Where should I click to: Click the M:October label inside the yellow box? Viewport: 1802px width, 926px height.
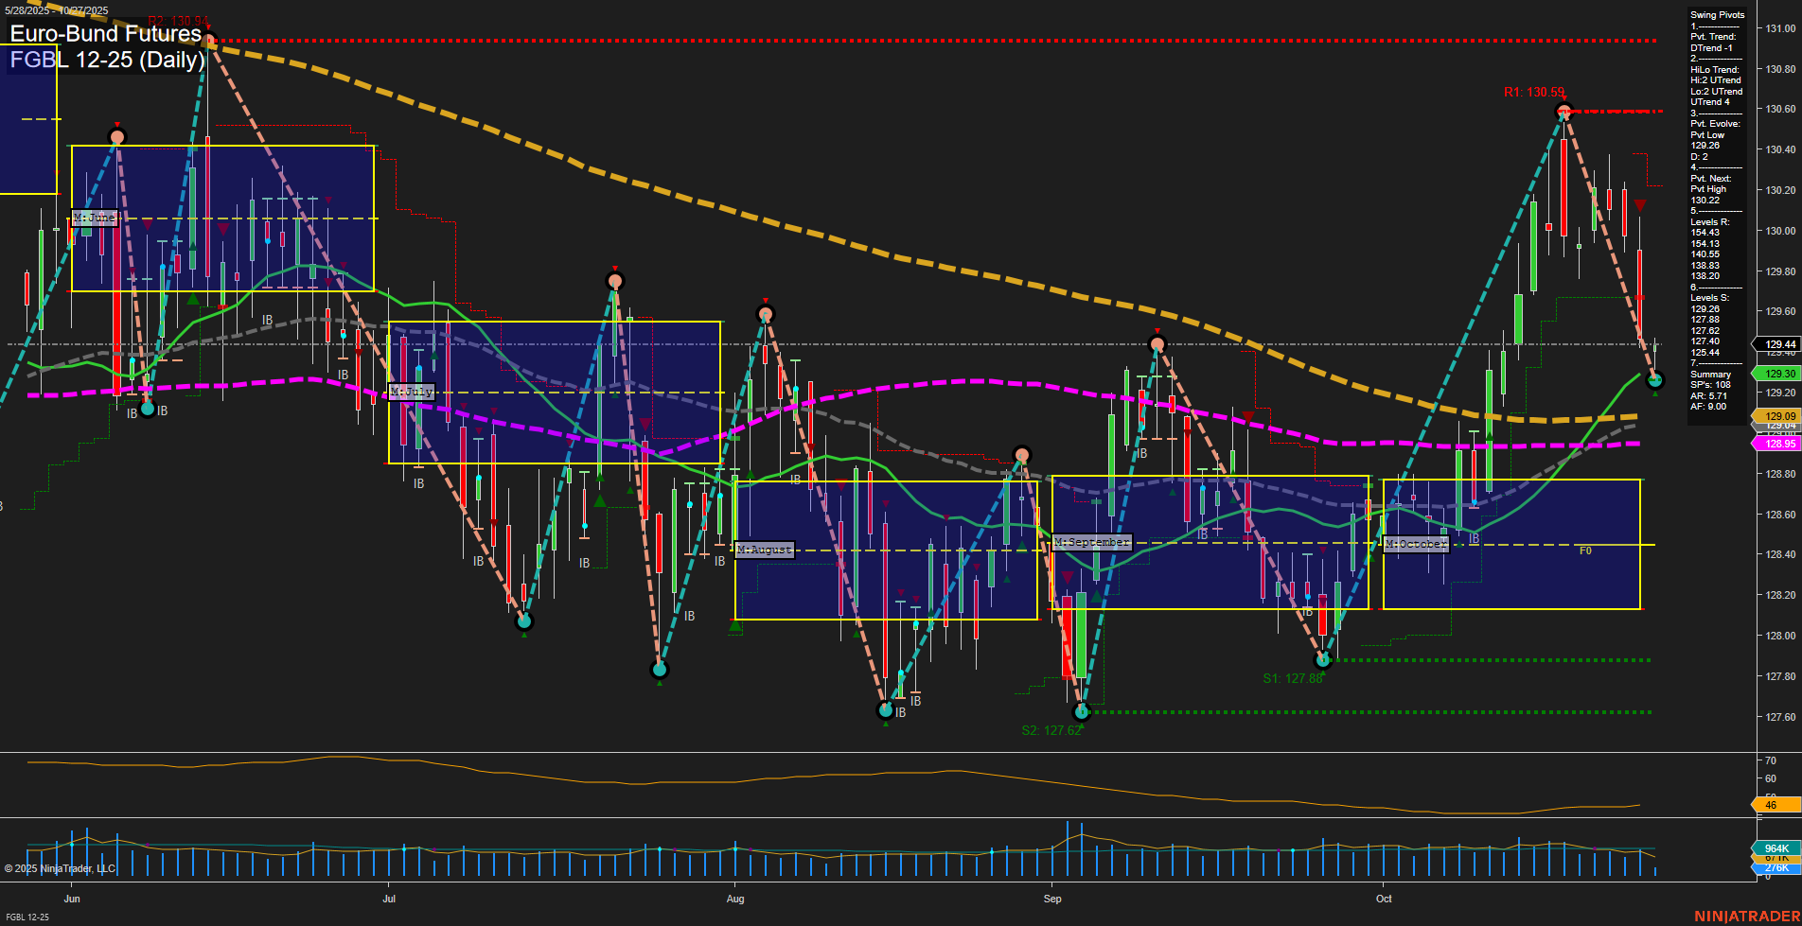coord(1415,544)
